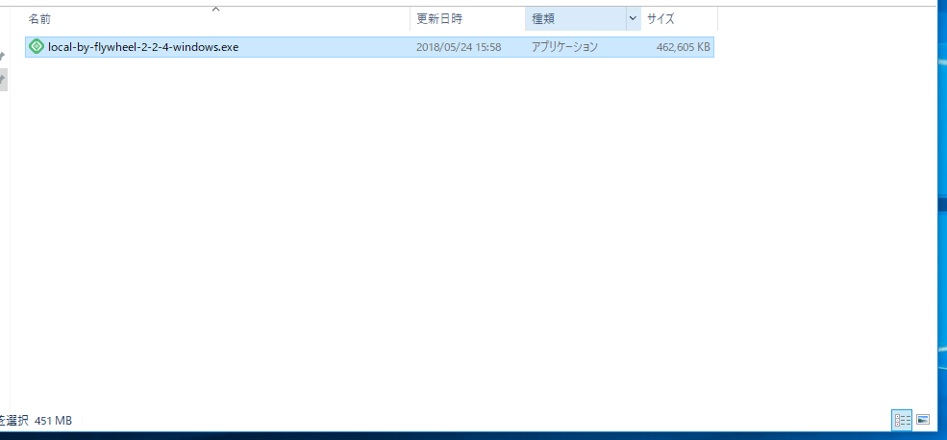Switch to large thumbnails view icon
The image size is (947, 440).
pos(922,420)
